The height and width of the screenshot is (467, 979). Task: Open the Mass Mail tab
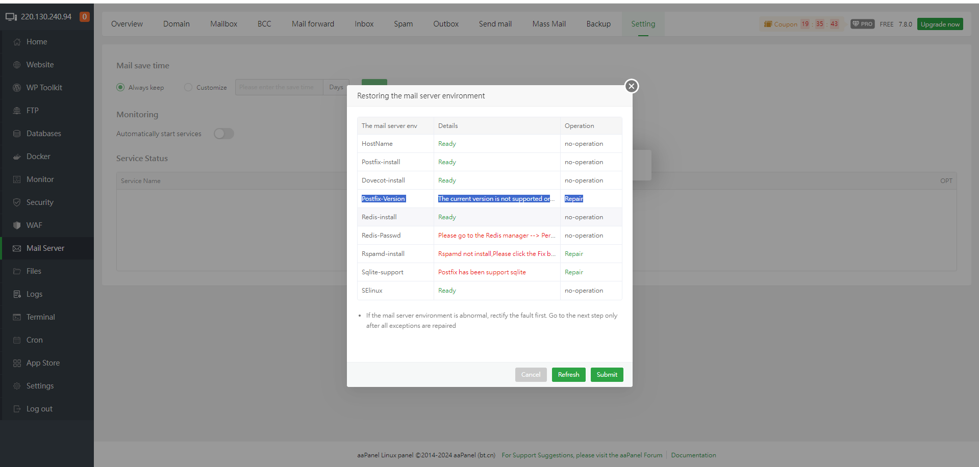pos(549,24)
